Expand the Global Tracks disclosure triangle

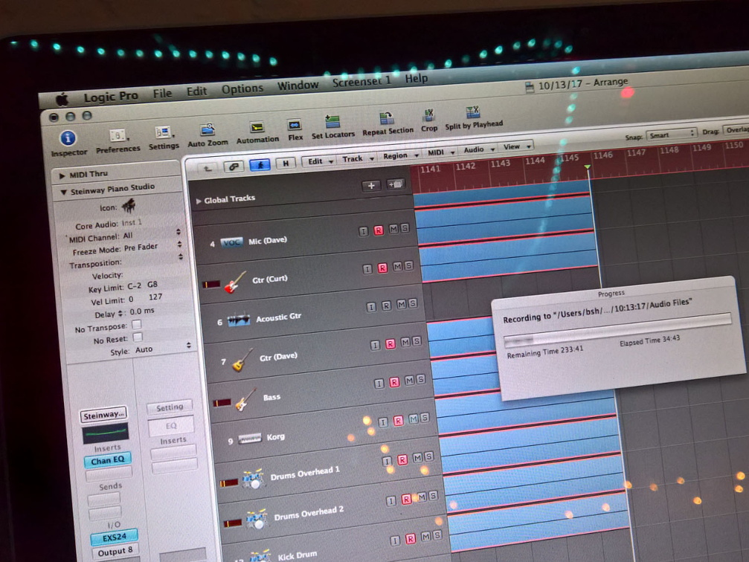(199, 201)
